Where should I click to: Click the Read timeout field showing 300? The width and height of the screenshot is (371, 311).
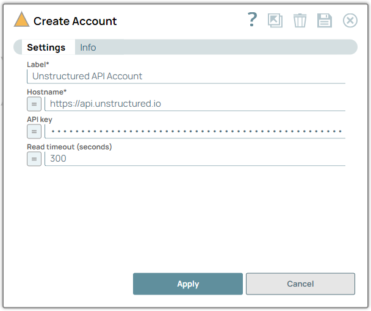[195, 159]
